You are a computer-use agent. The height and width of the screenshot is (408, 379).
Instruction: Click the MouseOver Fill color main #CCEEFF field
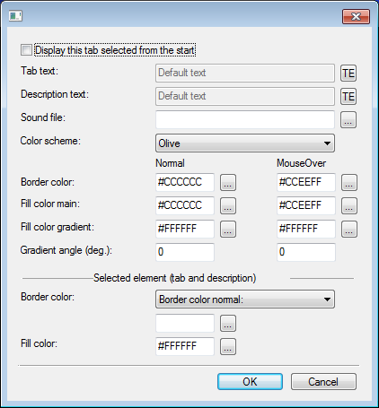tap(306, 205)
